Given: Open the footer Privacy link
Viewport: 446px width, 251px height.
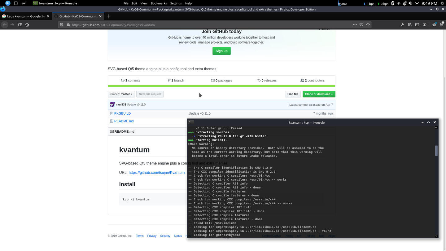Looking at the screenshot, I should click(152, 236).
